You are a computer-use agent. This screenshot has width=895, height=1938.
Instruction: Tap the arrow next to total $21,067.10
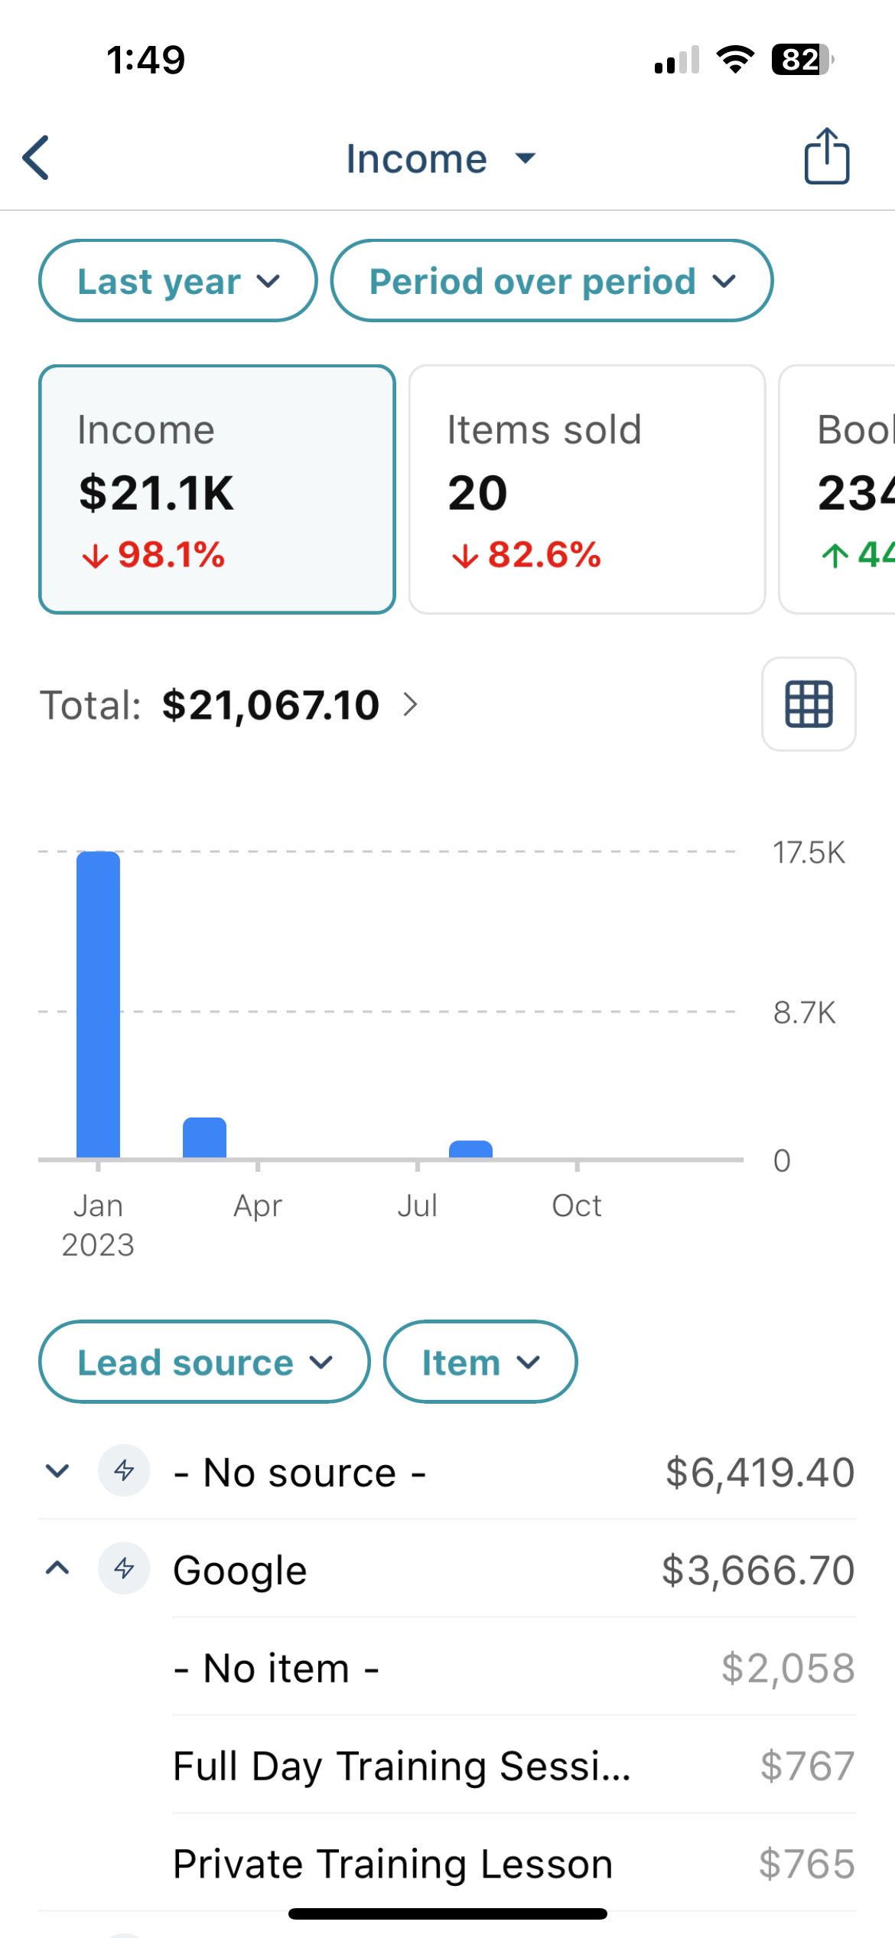(x=411, y=704)
